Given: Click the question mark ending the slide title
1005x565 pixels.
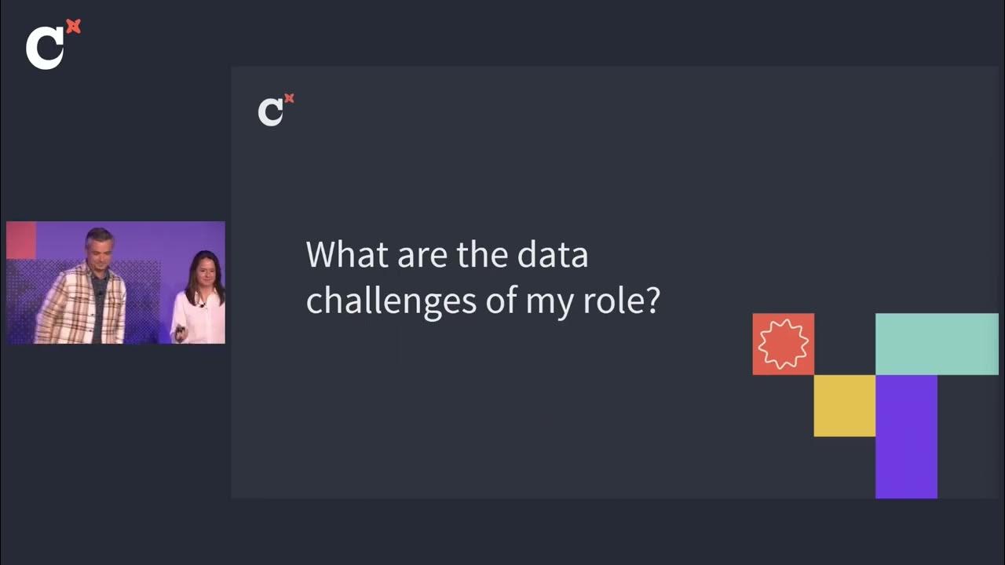Looking at the screenshot, I should [652, 302].
